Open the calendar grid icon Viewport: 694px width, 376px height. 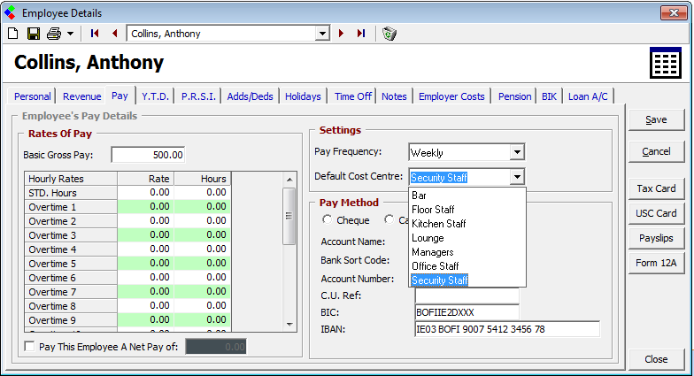pyautogui.click(x=665, y=64)
